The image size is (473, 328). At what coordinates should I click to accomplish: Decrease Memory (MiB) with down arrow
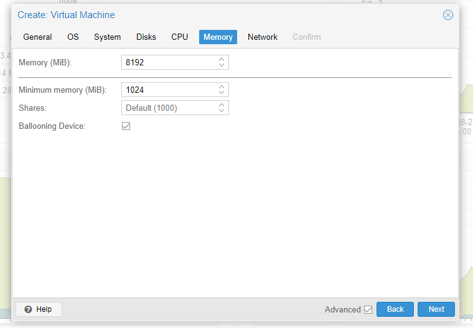coord(222,65)
